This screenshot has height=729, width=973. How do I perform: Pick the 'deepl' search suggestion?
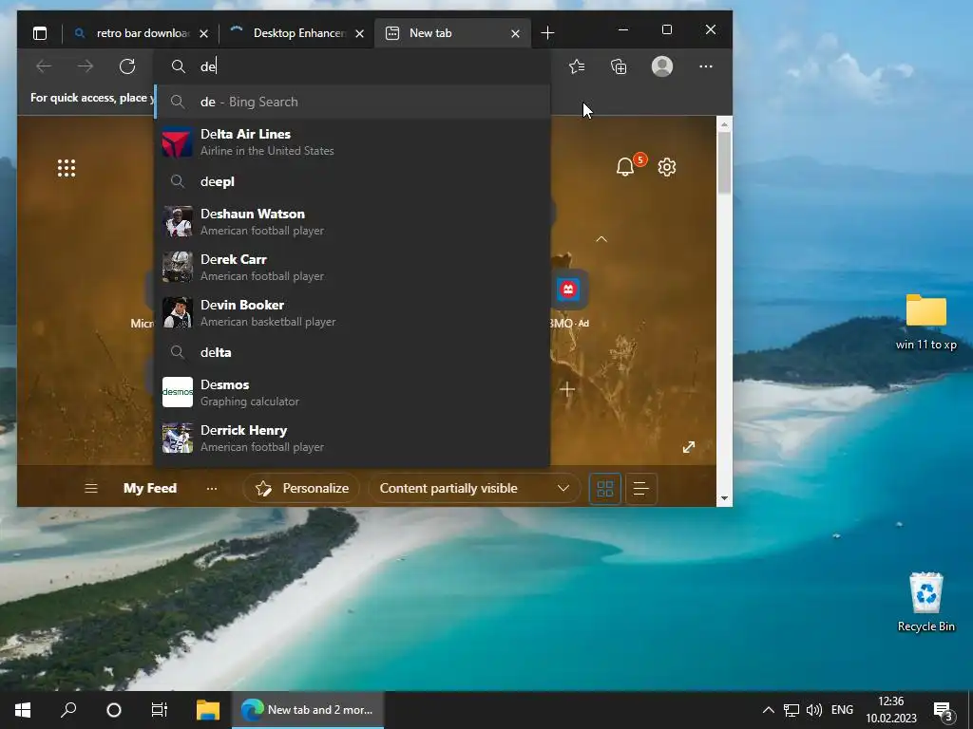pyautogui.click(x=353, y=181)
